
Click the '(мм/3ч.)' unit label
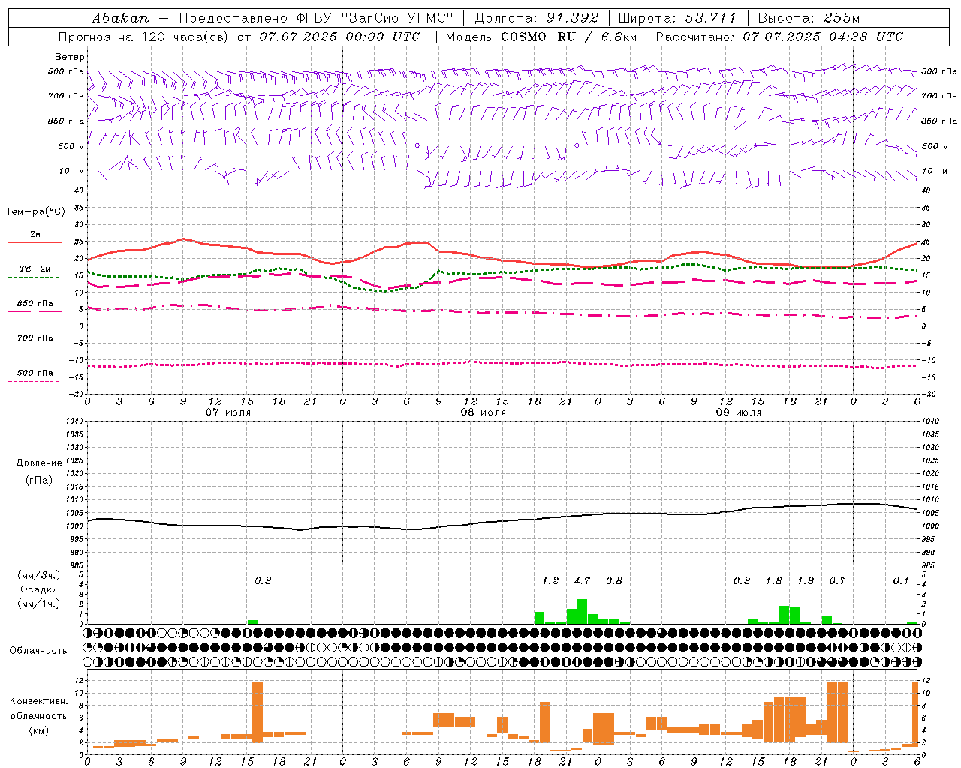pyautogui.click(x=39, y=576)
